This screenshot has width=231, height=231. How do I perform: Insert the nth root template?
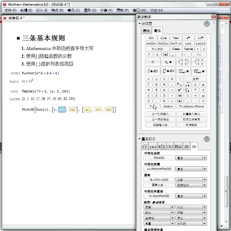point(187,90)
